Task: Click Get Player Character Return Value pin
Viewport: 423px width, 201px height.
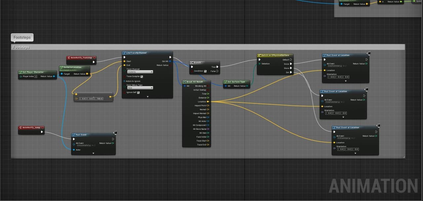Action: click(x=54, y=76)
